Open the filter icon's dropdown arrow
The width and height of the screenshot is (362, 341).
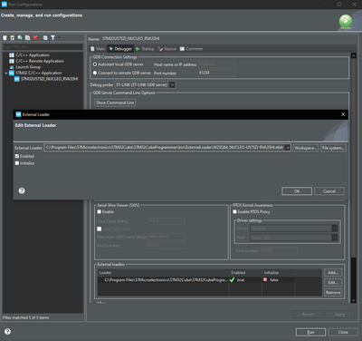pyautogui.click(x=59, y=38)
